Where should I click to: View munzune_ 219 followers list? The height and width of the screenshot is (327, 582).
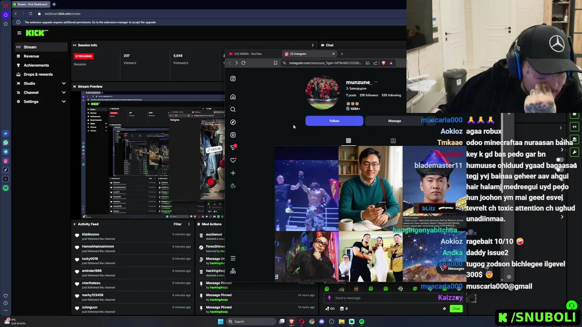click(369, 95)
